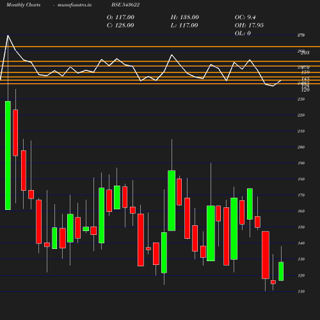Viewport: 320px width, 320px height.
Task: Click the munafasutra.in label
Action: (x=74, y=5)
